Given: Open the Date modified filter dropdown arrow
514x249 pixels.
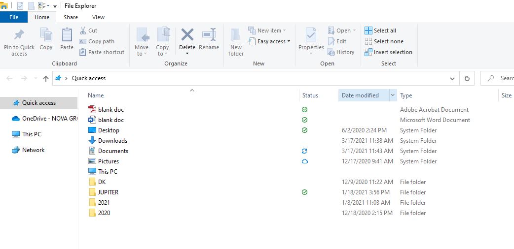Looking at the screenshot, I should 393,95.
